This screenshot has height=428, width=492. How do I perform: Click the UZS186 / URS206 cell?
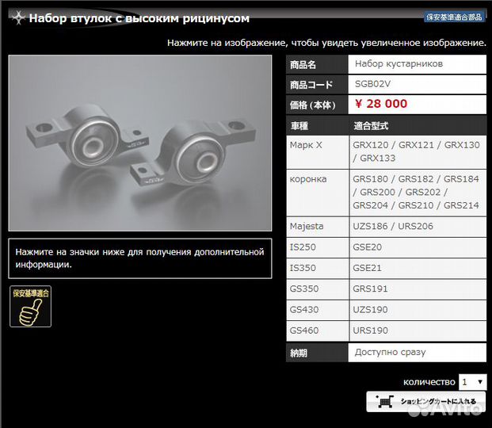[x=418, y=227]
